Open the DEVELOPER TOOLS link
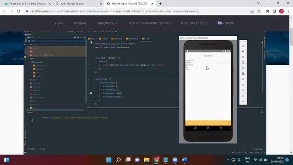 [x=194, y=23]
